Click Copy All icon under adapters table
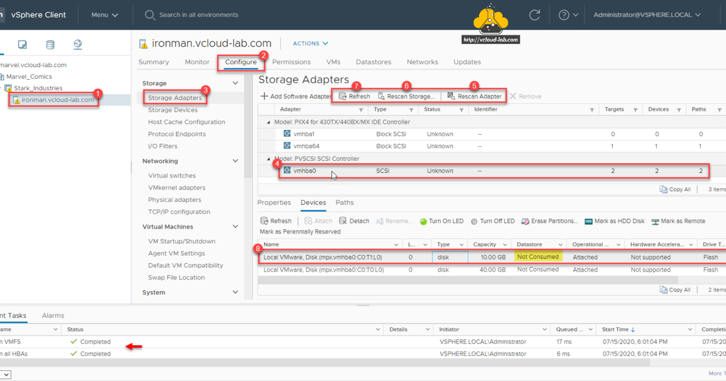 (x=664, y=189)
